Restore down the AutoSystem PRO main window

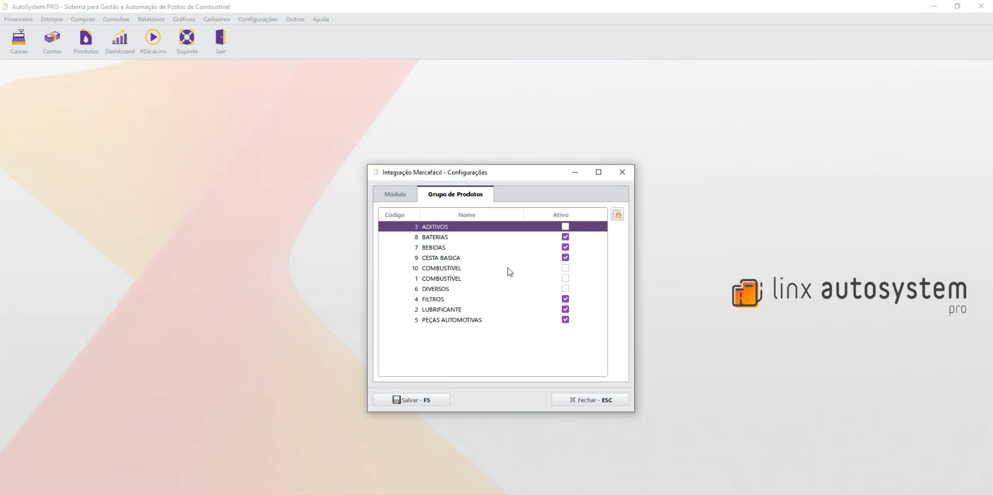point(957,6)
